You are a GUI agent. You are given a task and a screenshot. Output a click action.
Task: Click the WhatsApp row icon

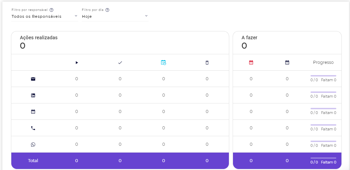click(x=33, y=144)
